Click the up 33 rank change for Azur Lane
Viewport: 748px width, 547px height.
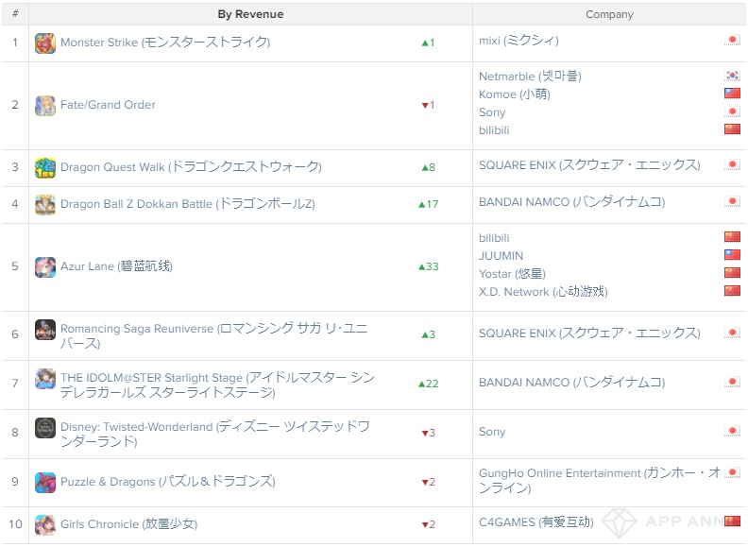pos(428,266)
